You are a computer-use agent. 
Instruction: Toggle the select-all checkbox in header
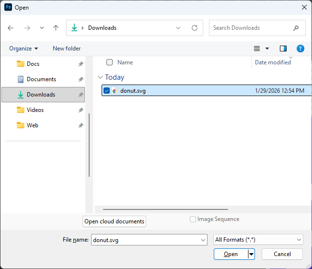click(110, 62)
